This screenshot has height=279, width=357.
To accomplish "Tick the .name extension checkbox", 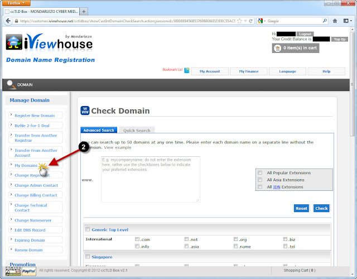I will (235, 246).
